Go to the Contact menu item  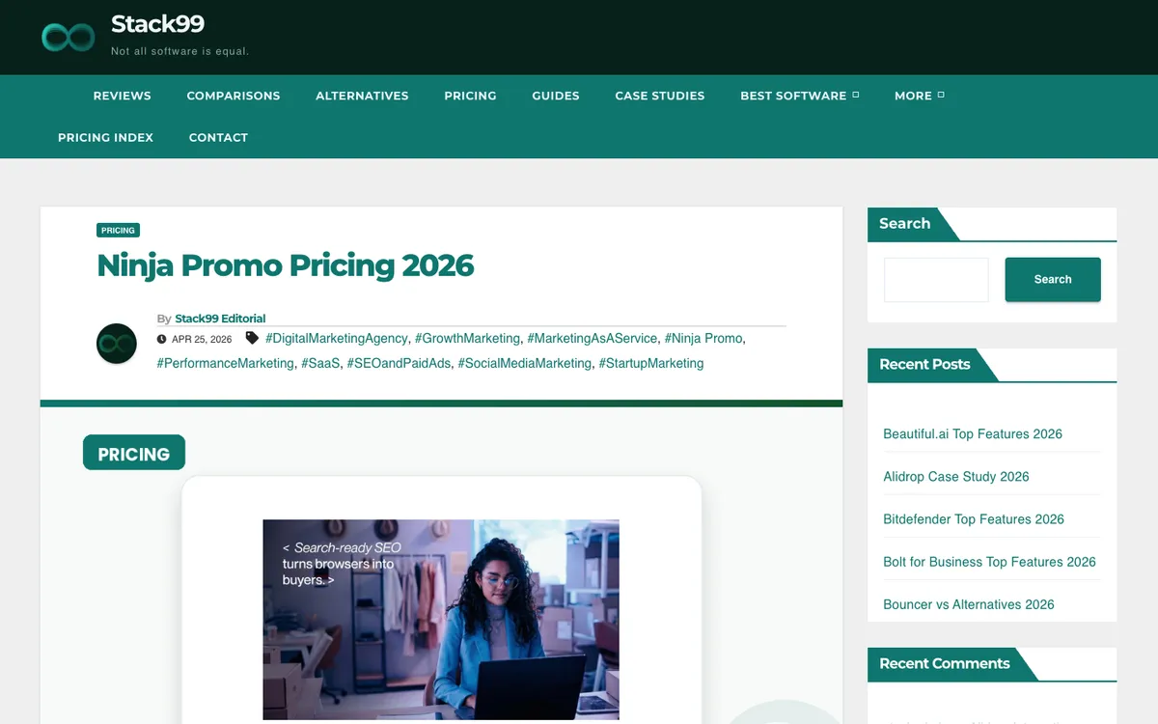pyautogui.click(x=218, y=137)
